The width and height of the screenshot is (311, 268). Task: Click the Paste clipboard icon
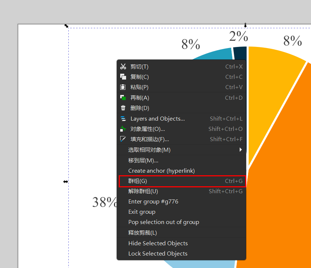click(x=123, y=87)
